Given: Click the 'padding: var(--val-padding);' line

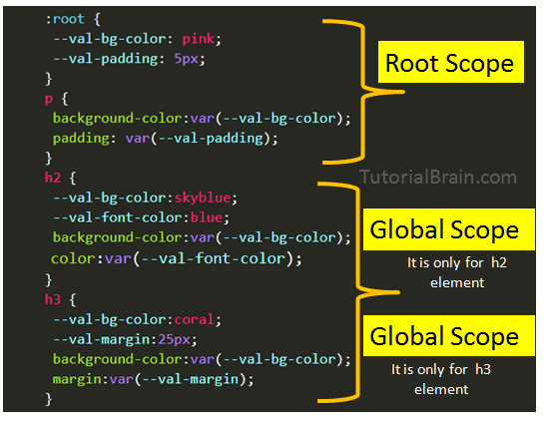Looking at the screenshot, I should coord(166,139).
